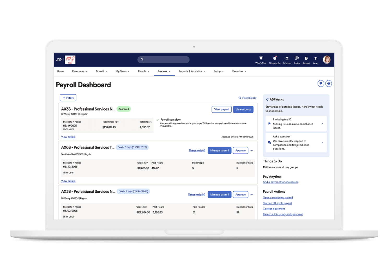Click the Bridge community icon
This screenshot has width=386, height=257.
coord(297,59)
